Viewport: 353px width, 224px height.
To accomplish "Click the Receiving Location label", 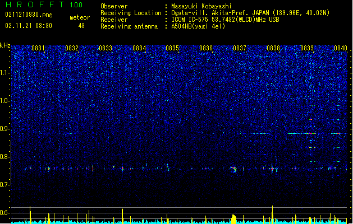I will coord(131,13).
